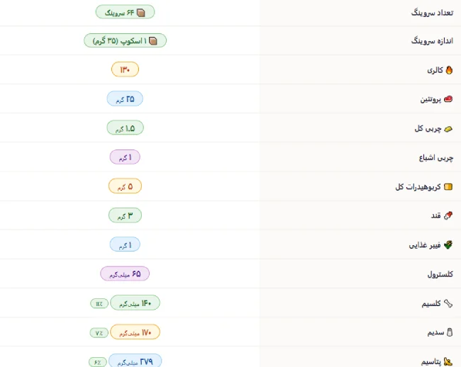
Task: Click the meat icon beside پروتئین
Action: pyautogui.click(x=448, y=99)
